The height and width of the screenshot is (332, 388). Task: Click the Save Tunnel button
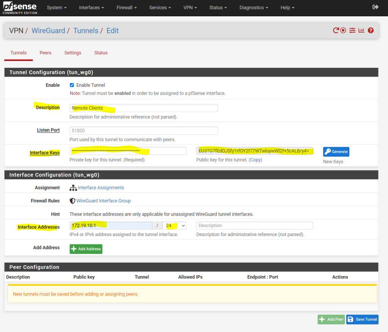coord(362,319)
